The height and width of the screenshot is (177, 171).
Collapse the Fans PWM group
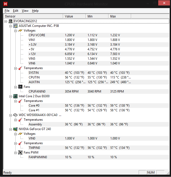(x=15, y=153)
